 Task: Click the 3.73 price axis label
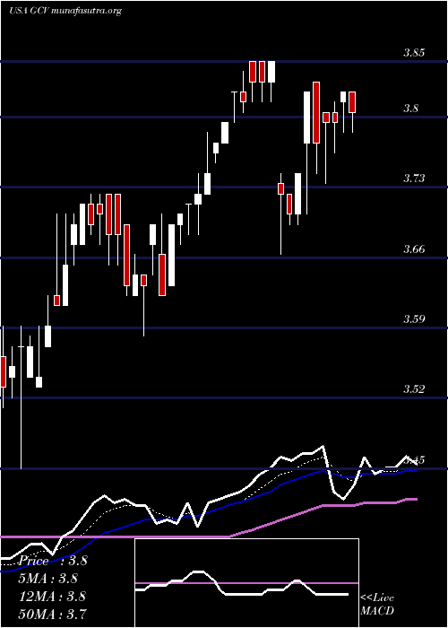tap(413, 179)
